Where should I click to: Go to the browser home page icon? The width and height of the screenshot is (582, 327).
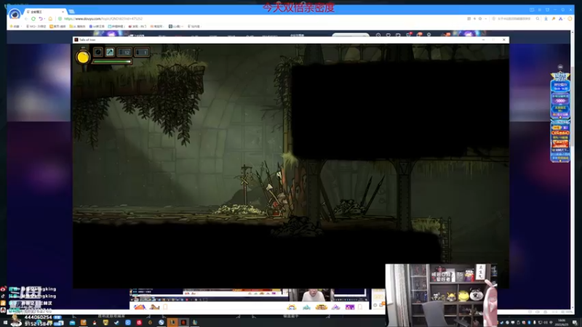[x=50, y=19]
